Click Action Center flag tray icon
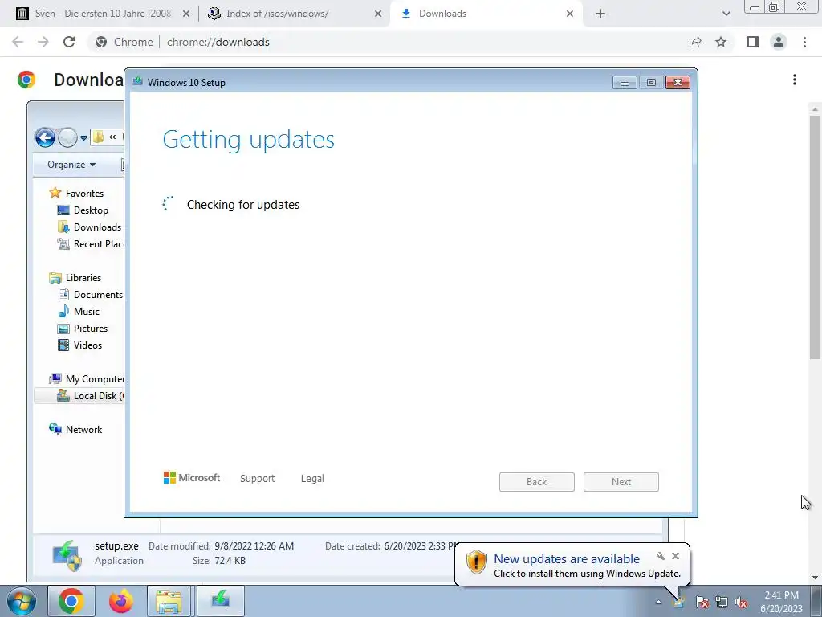Viewport: 822px width, 617px height. 702,602
